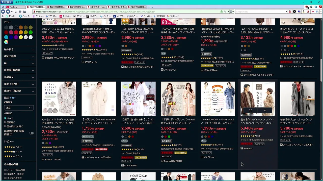The height and width of the screenshot is (181, 323).
Task: Check the 定期購入・頒布会 checkbox
Action: (5, 174)
